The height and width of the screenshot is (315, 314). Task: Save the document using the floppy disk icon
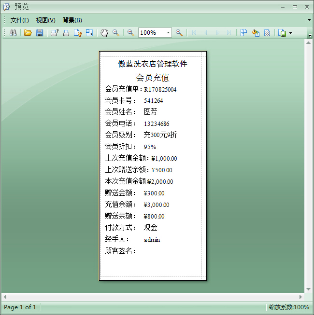(x=40, y=33)
